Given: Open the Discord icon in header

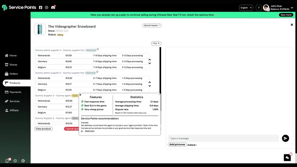Looking at the screenshot, I should pyautogui.click(x=53, y=7).
